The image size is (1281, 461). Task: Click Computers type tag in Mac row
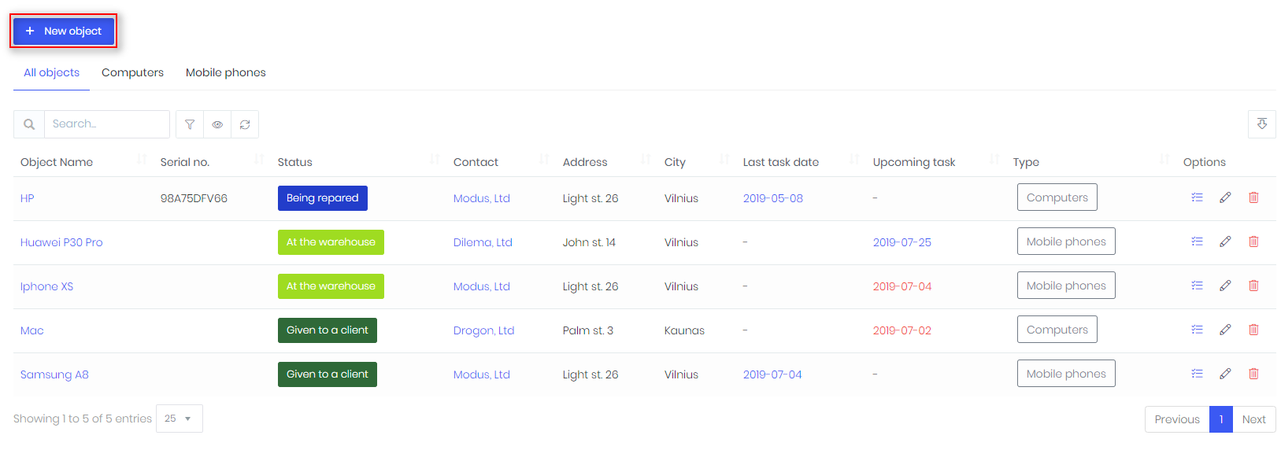pyautogui.click(x=1057, y=330)
